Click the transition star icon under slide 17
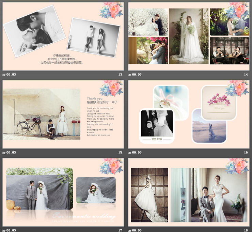Viewport: 252px width, 232px height. [4, 230]
